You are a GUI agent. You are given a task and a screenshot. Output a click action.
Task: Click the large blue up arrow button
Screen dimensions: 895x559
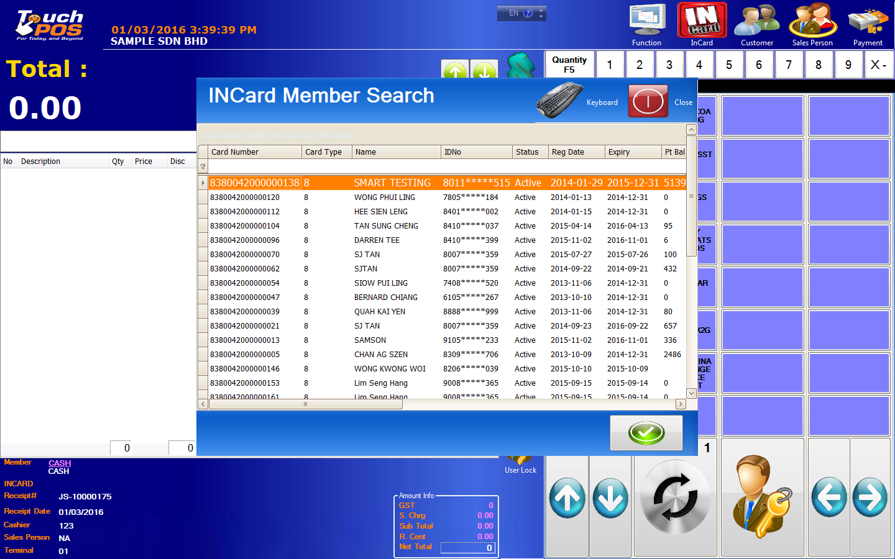567,498
